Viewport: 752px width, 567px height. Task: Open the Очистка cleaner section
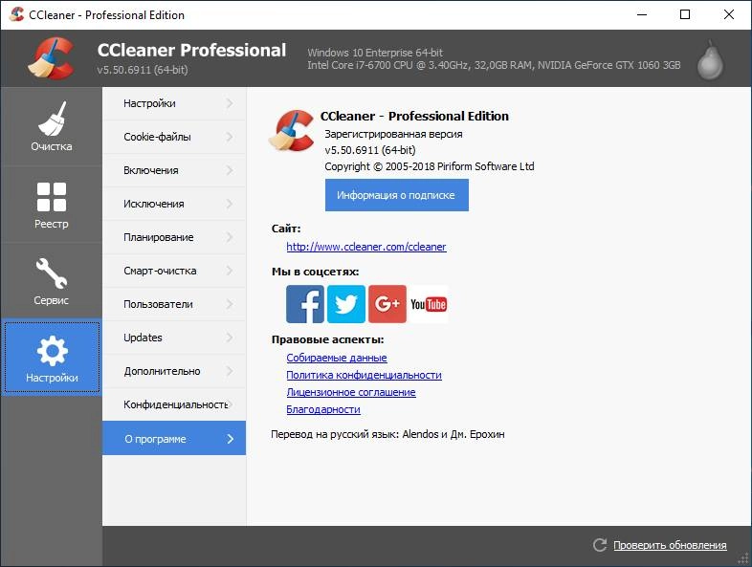(52, 126)
